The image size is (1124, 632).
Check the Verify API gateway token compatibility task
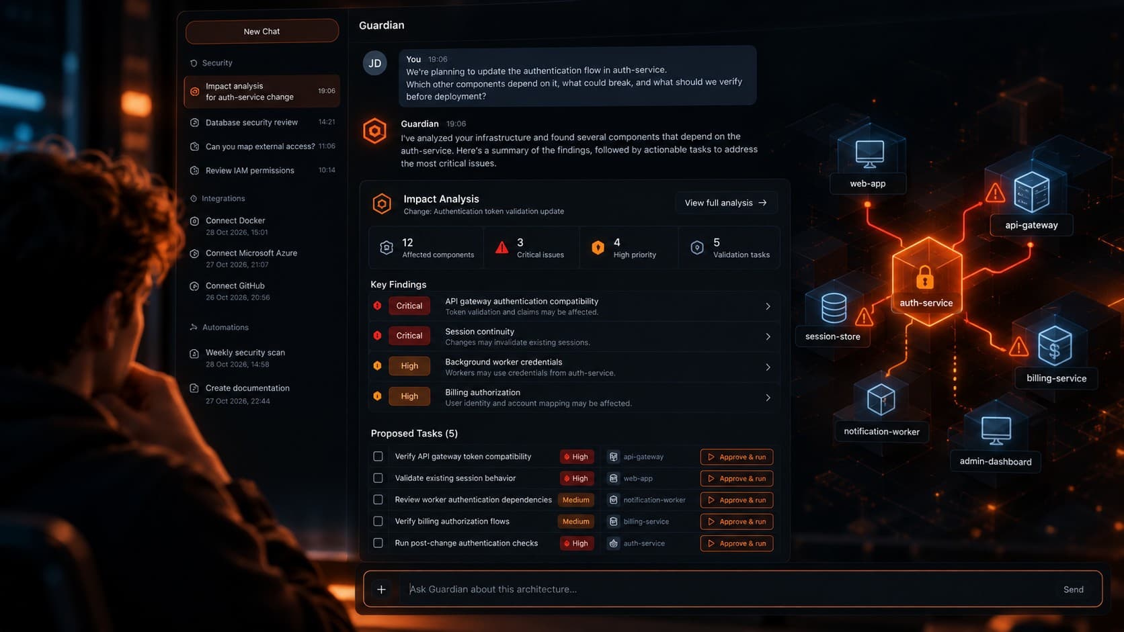pyautogui.click(x=378, y=457)
